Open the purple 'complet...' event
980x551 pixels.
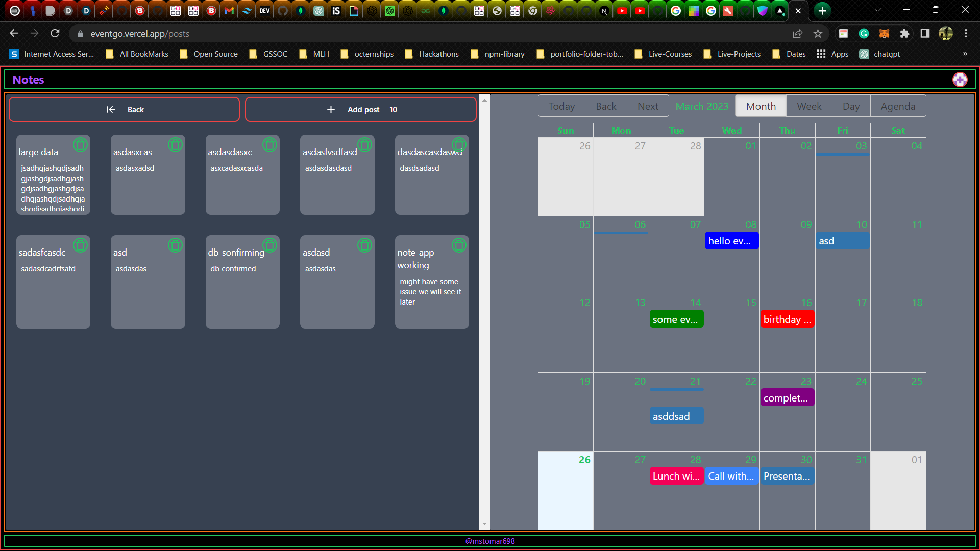pyautogui.click(x=787, y=398)
